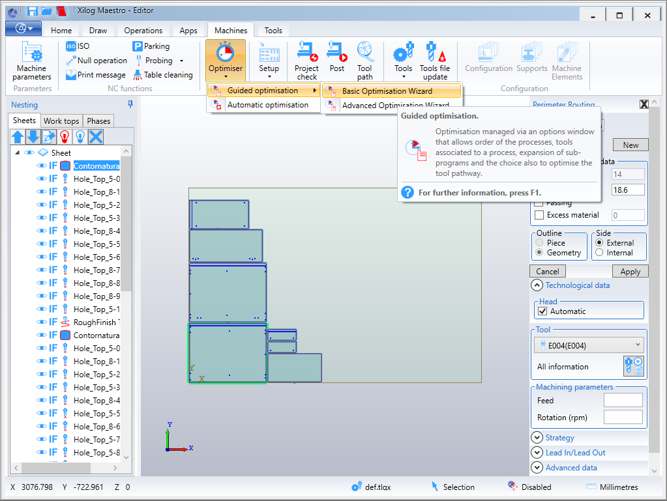Screen dimensions: 667x501
Task: Select External side option
Action: click(x=599, y=242)
